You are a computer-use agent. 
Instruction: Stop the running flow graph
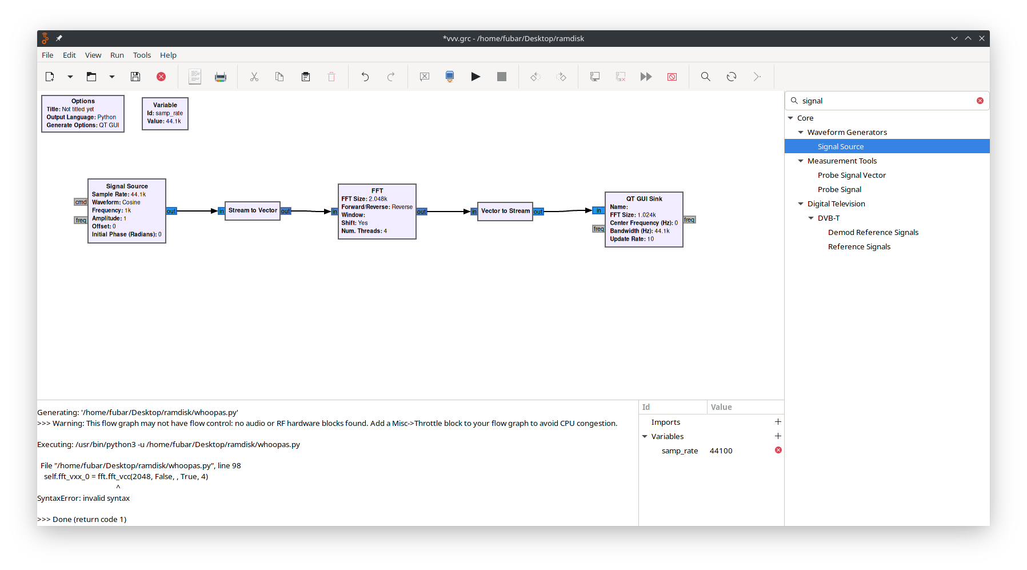coord(501,76)
